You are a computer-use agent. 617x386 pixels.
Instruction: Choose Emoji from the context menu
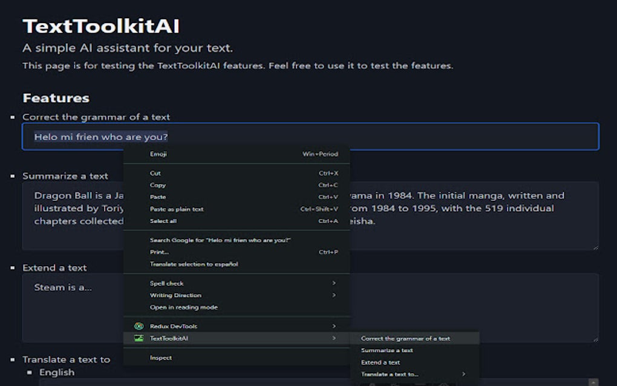click(x=158, y=154)
